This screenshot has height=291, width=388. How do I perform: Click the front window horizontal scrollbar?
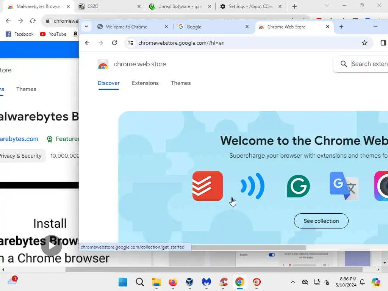pyautogui.click(x=249, y=247)
